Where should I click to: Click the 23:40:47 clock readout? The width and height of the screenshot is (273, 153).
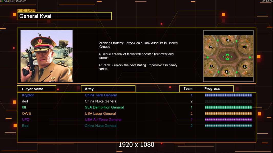20,1
